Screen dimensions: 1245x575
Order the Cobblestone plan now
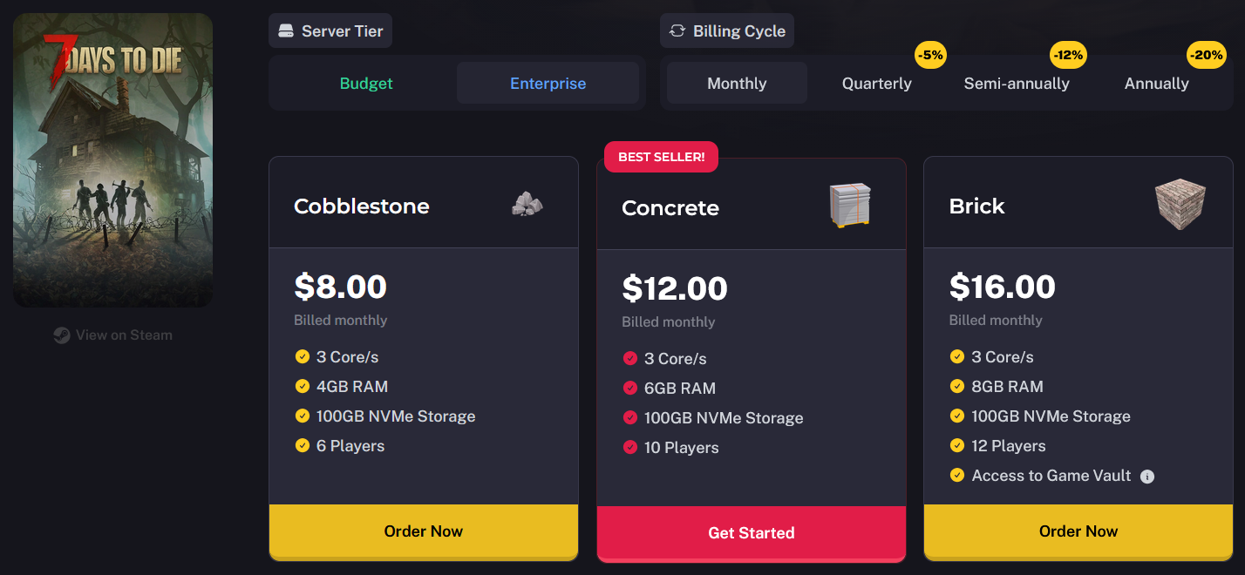tap(424, 531)
